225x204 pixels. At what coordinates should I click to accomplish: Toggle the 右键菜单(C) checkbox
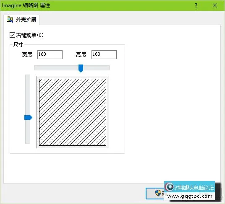(x=12, y=35)
